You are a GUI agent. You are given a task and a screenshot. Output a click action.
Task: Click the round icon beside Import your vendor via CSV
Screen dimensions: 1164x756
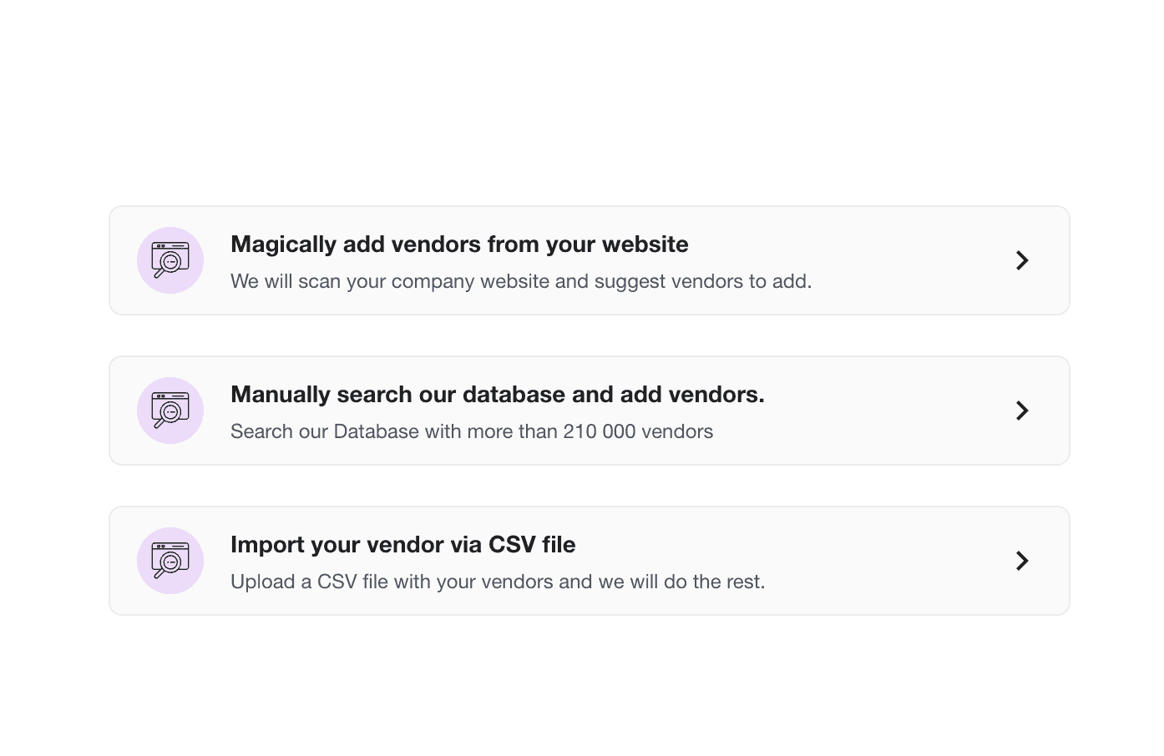(x=170, y=561)
